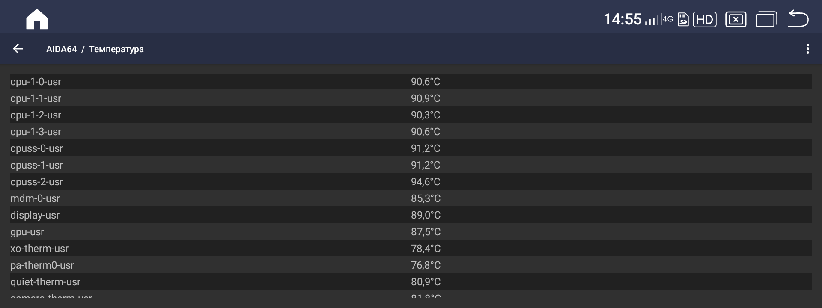This screenshot has height=308, width=822.
Task: Close the app with the X box icon
Action: point(736,19)
